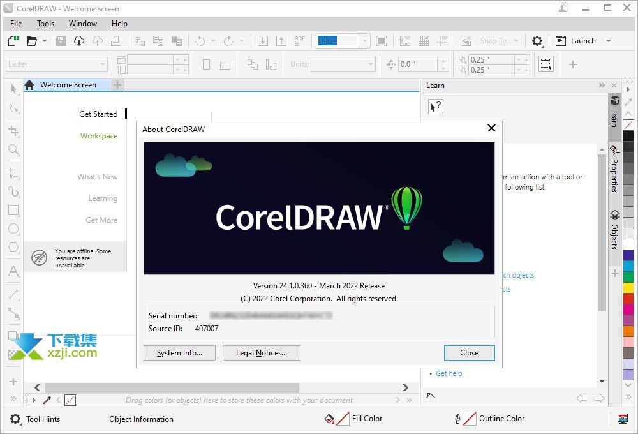Click the Outline Color indicator in status bar
This screenshot has width=638, height=434.
(470, 419)
